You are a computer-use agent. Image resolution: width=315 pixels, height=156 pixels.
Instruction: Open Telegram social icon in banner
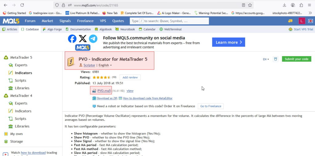(93, 39)
